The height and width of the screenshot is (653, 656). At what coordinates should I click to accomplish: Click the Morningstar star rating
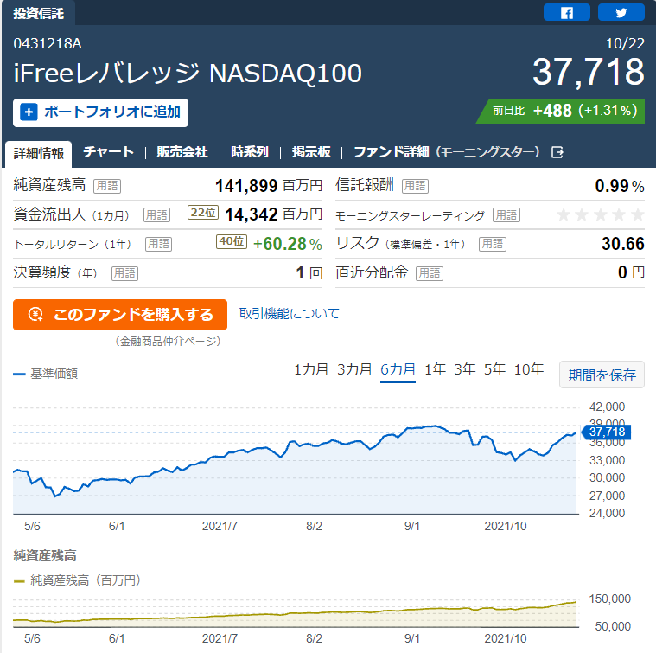tap(601, 214)
